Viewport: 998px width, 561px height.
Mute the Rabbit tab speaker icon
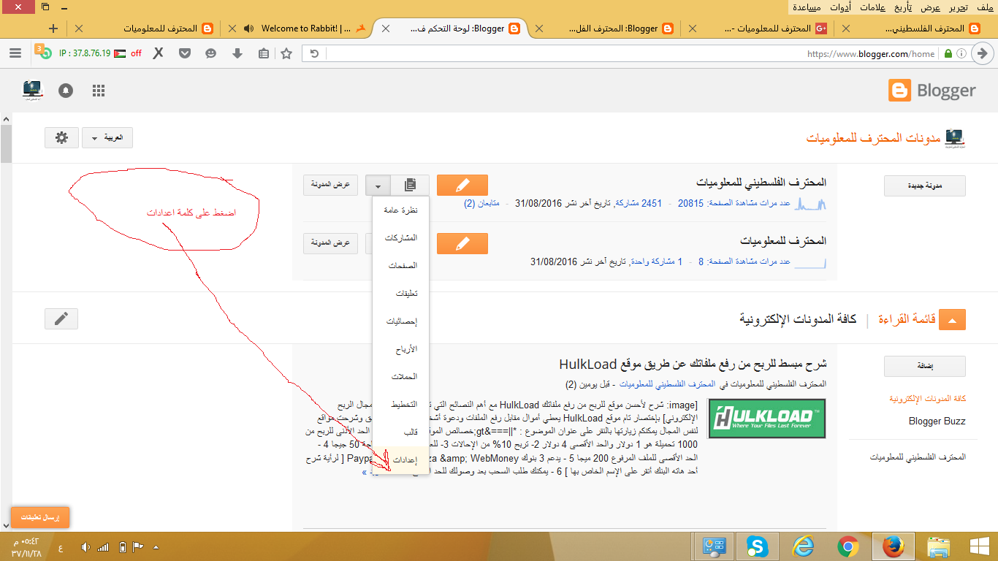pos(249,28)
